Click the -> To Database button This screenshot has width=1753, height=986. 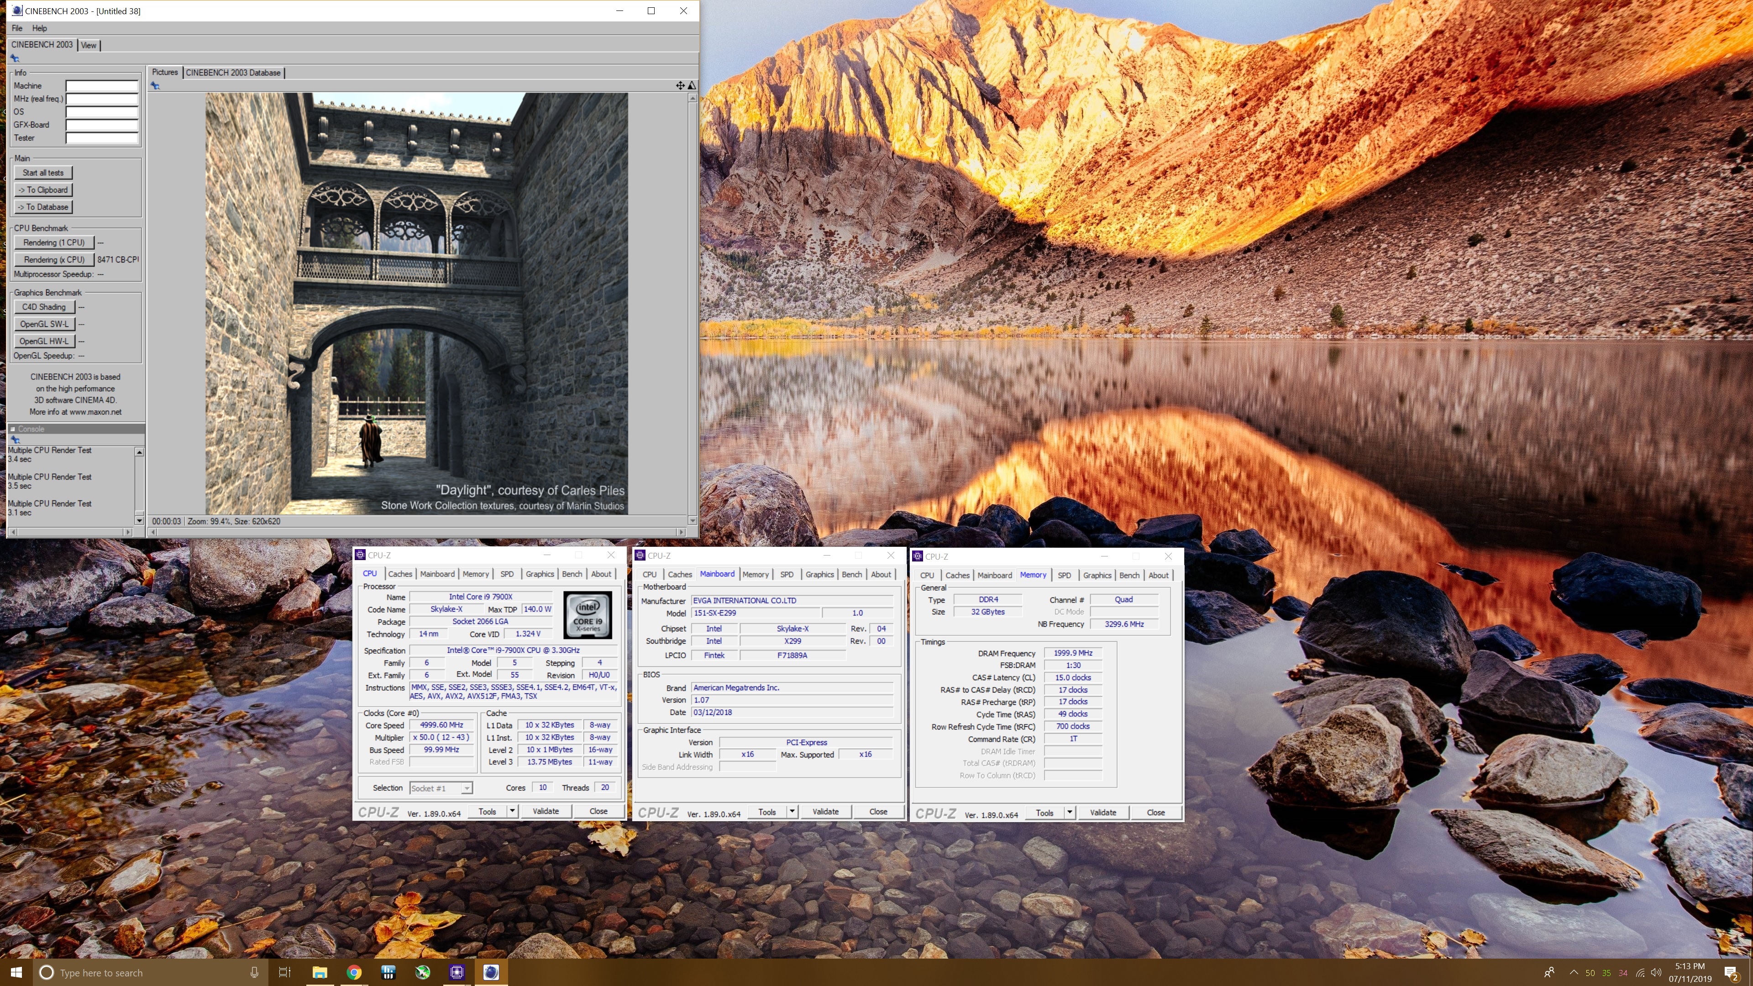click(x=43, y=207)
